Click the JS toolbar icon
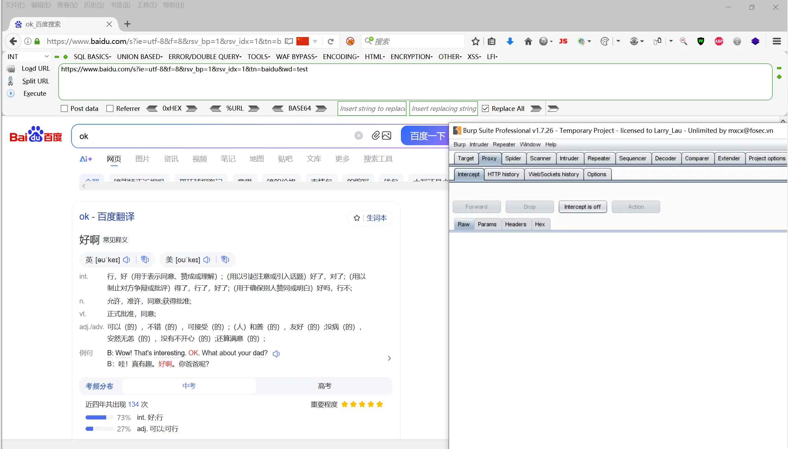Viewport: 788px width, 449px height. pyautogui.click(x=563, y=41)
